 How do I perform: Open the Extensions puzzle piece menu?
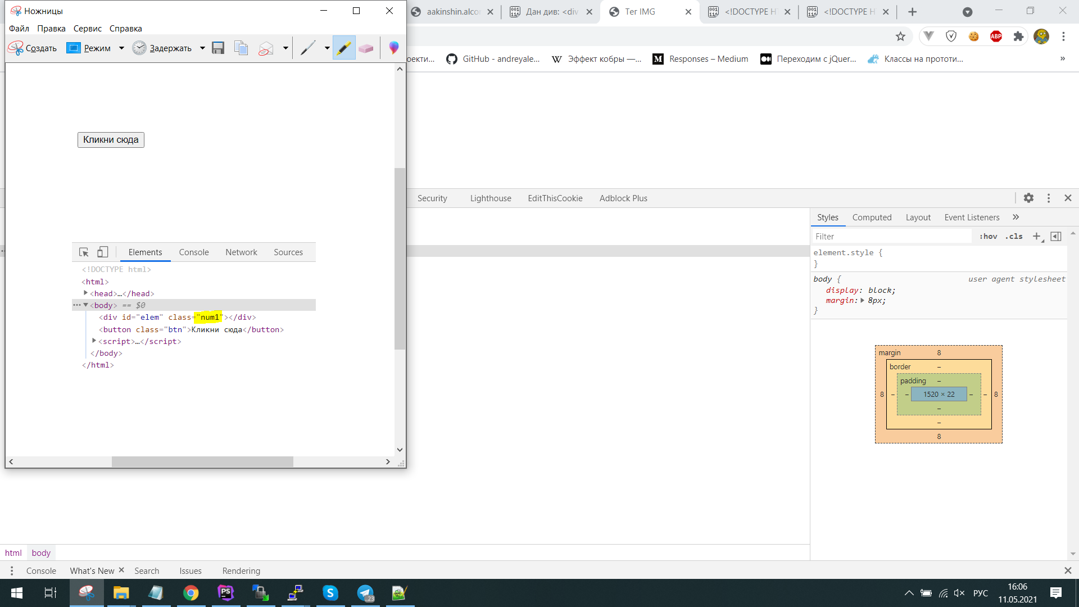tap(1018, 37)
